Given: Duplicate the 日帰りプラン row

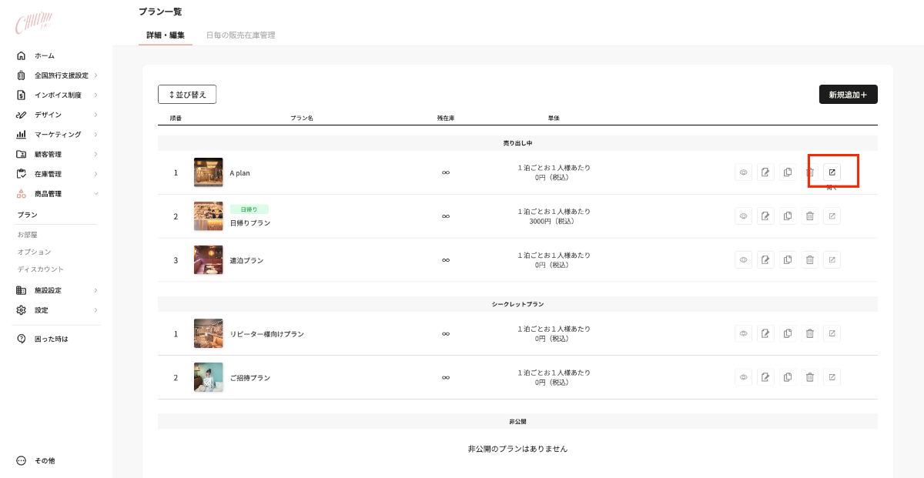Looking at the screenshot, I should pos(788,216).
